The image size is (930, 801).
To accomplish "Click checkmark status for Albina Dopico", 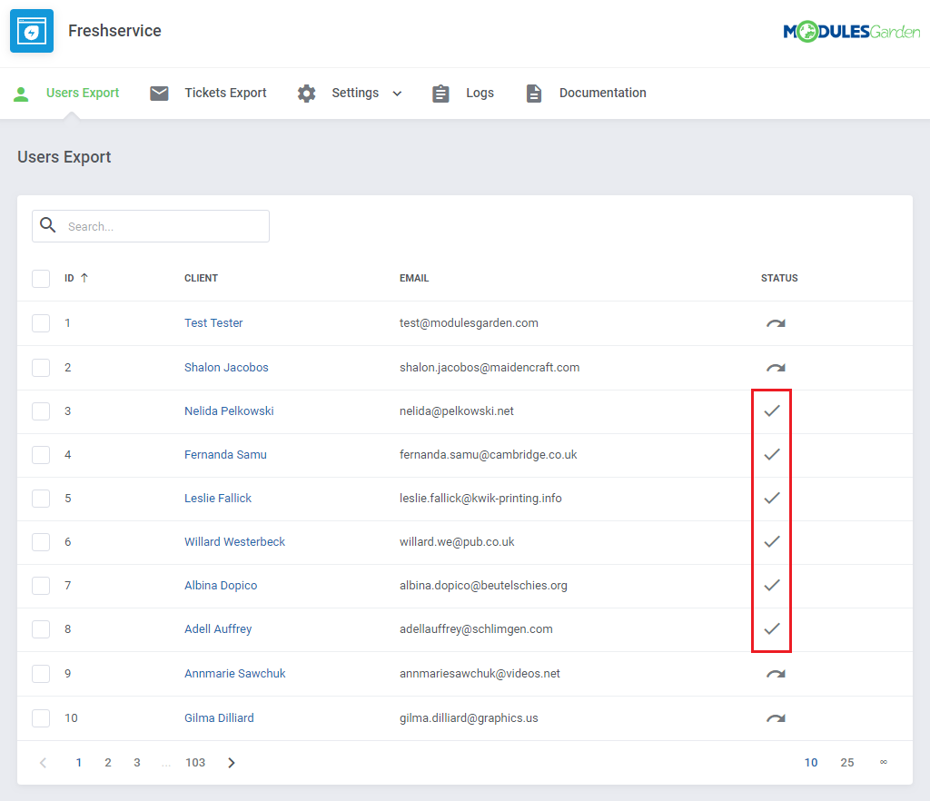I will coord(772,585).
